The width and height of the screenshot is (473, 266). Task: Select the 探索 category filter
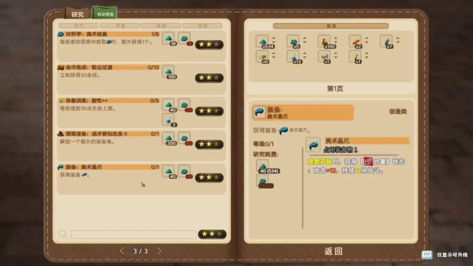(161, 26)
